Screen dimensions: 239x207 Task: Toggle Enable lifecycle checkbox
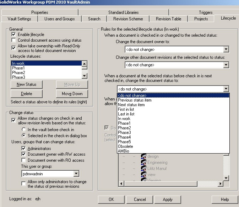[x=13, y=35]
